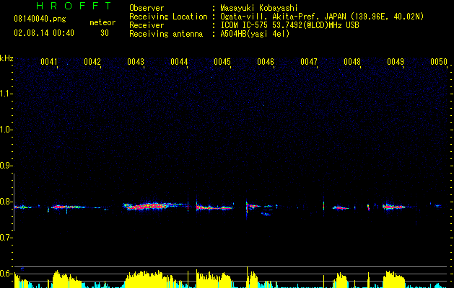Click the meteor count value 30
Viewport: 454px width, 288px height.
tap(105, 33)
